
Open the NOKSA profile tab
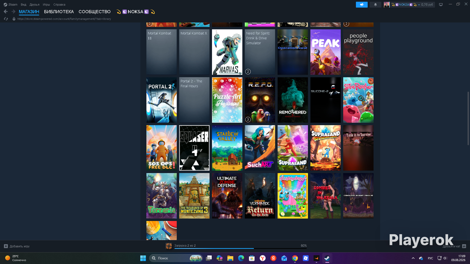[x=135, y=12]
